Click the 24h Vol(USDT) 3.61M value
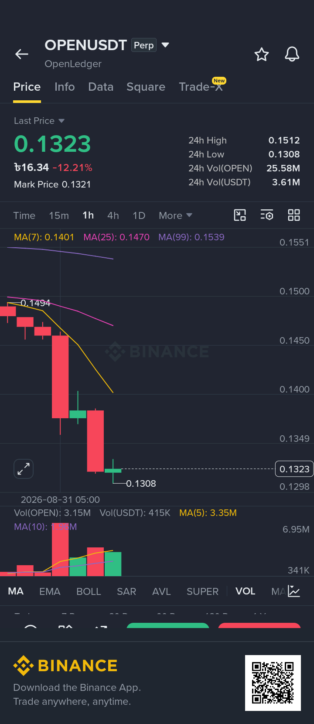This screenshot has width=314, height=724. 286,182
